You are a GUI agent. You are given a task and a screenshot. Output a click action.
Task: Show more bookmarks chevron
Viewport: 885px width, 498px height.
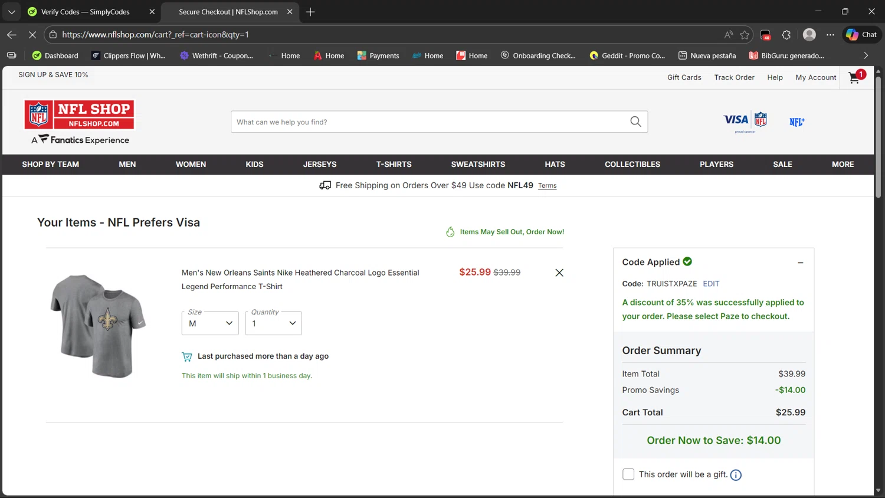[866, 55]
